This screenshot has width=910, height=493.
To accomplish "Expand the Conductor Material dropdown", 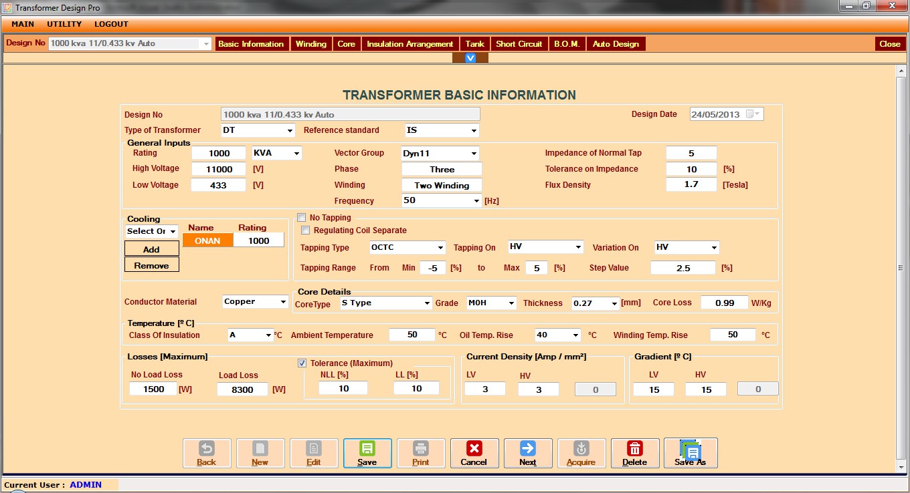I will (x=283, y=302).
